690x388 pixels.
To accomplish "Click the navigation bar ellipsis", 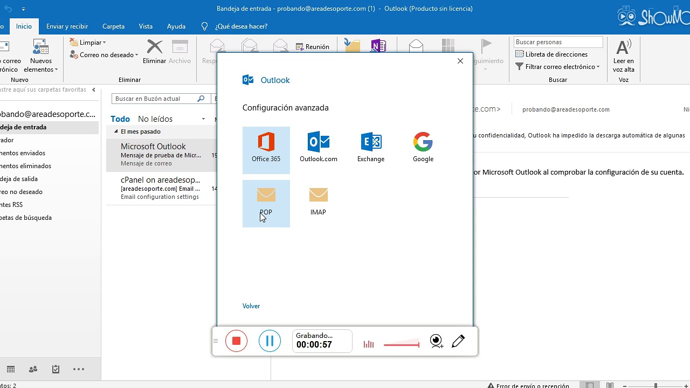I will [79, 369].
